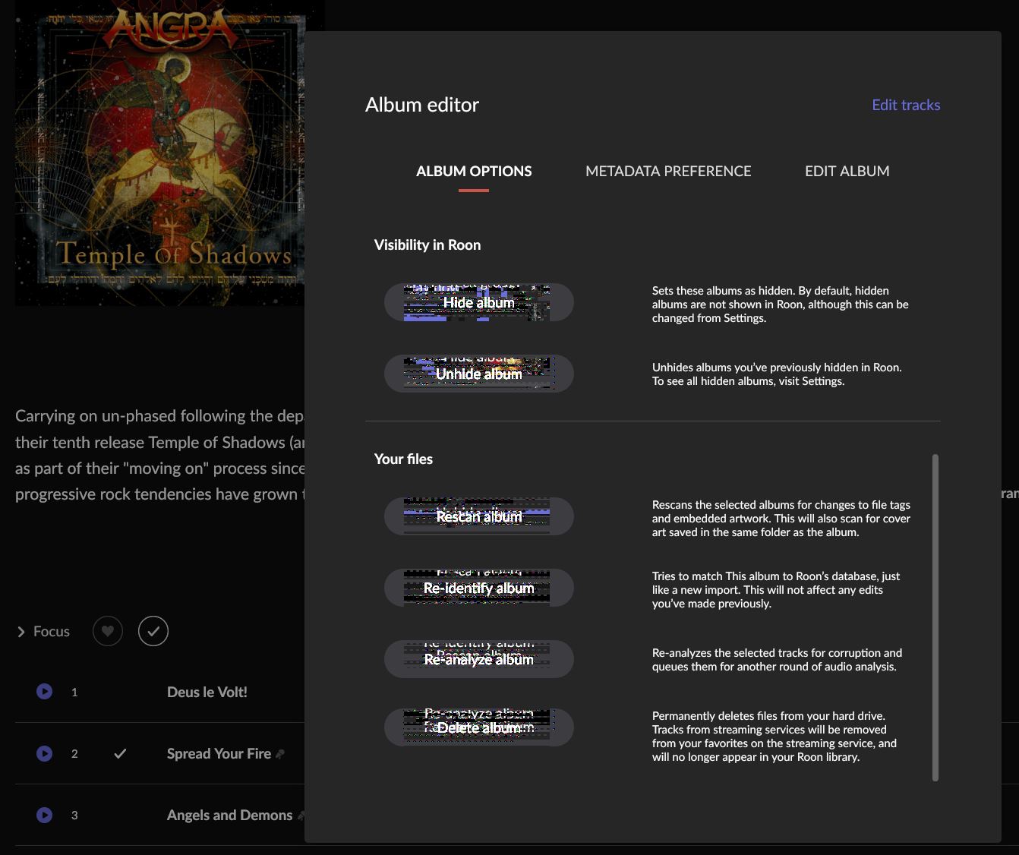Click the description starting Permanently deletes files

click(x=775, y=737)
